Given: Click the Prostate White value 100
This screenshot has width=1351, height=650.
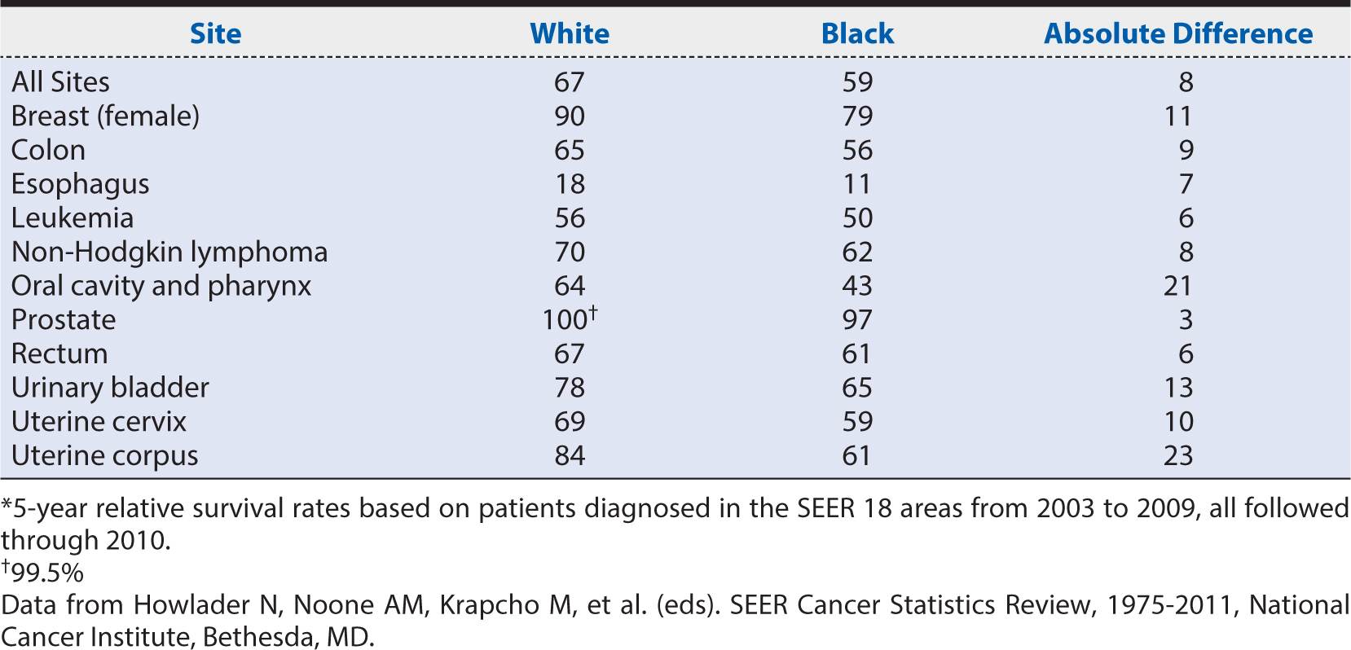Looking at the screenshot, I should click(564, 319).
